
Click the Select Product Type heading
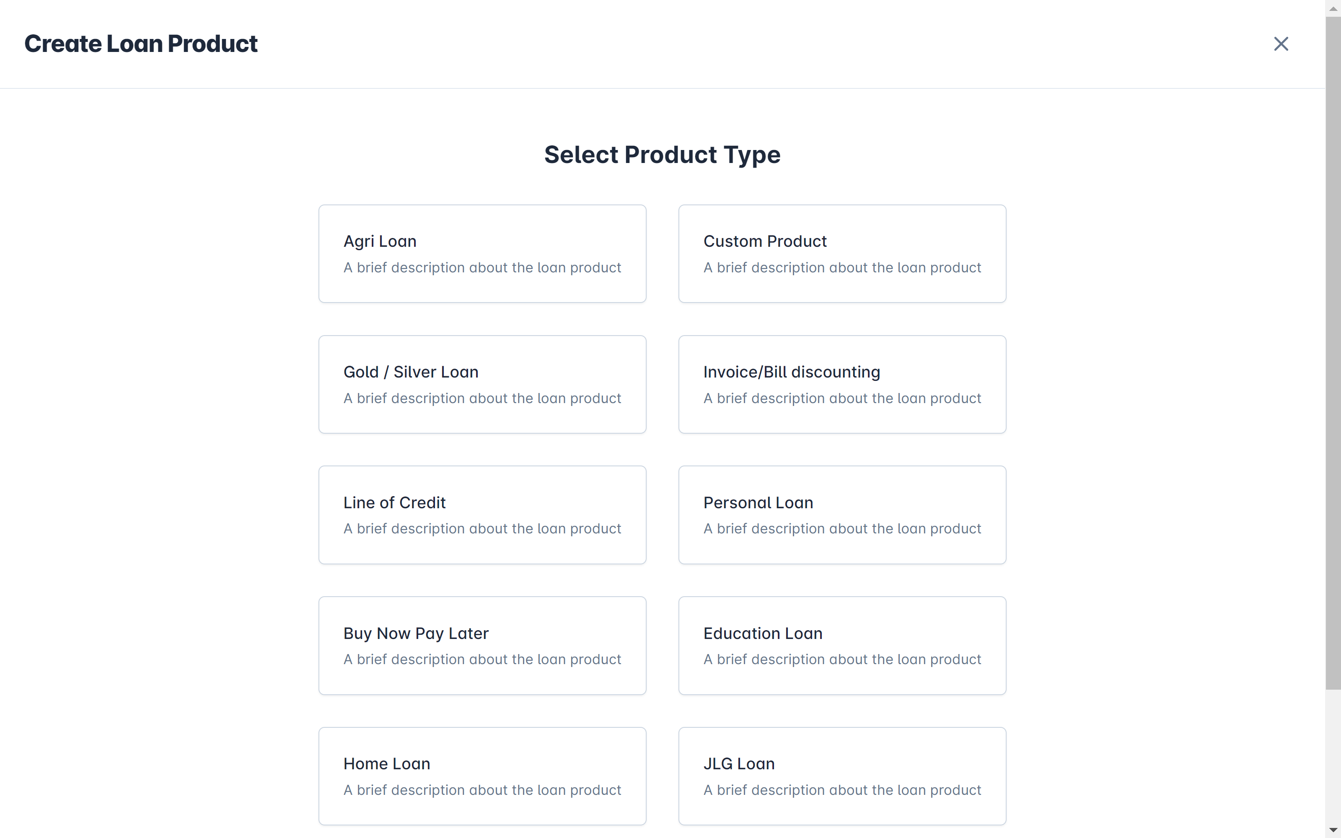(x=662, y=155)
